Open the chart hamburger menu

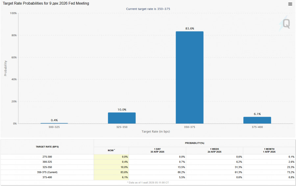290,4
